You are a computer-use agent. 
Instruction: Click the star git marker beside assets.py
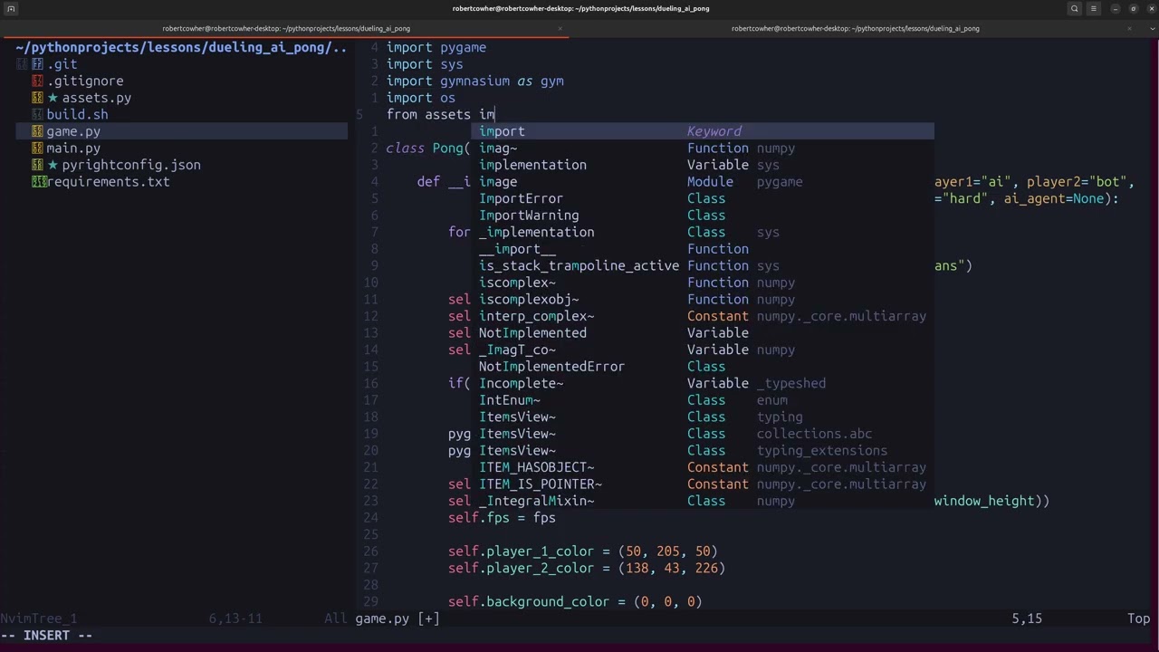coord(53,98)
